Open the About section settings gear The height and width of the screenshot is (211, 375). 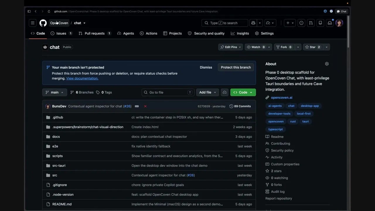[327, 64]
